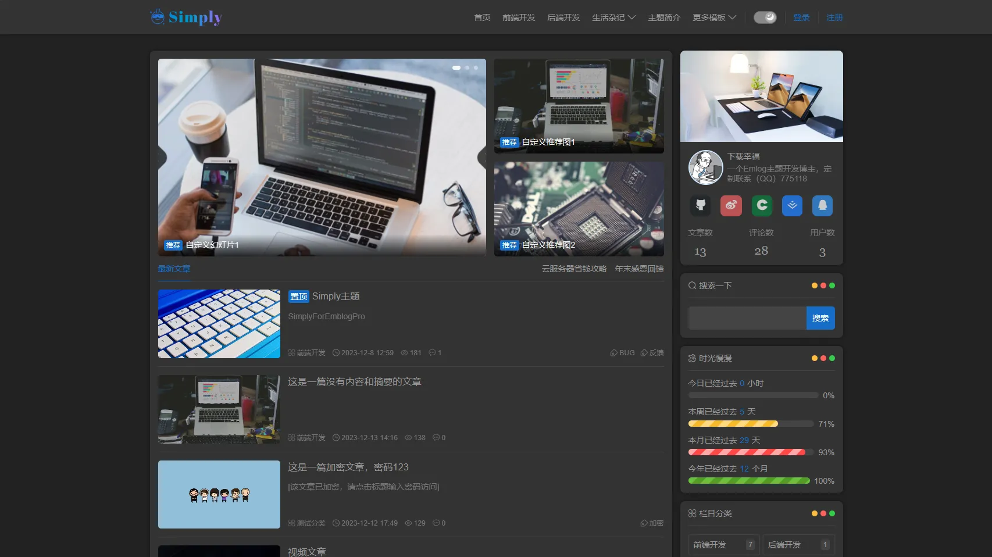Click the search text input field
Screen dimensions: 992x557
747,318
